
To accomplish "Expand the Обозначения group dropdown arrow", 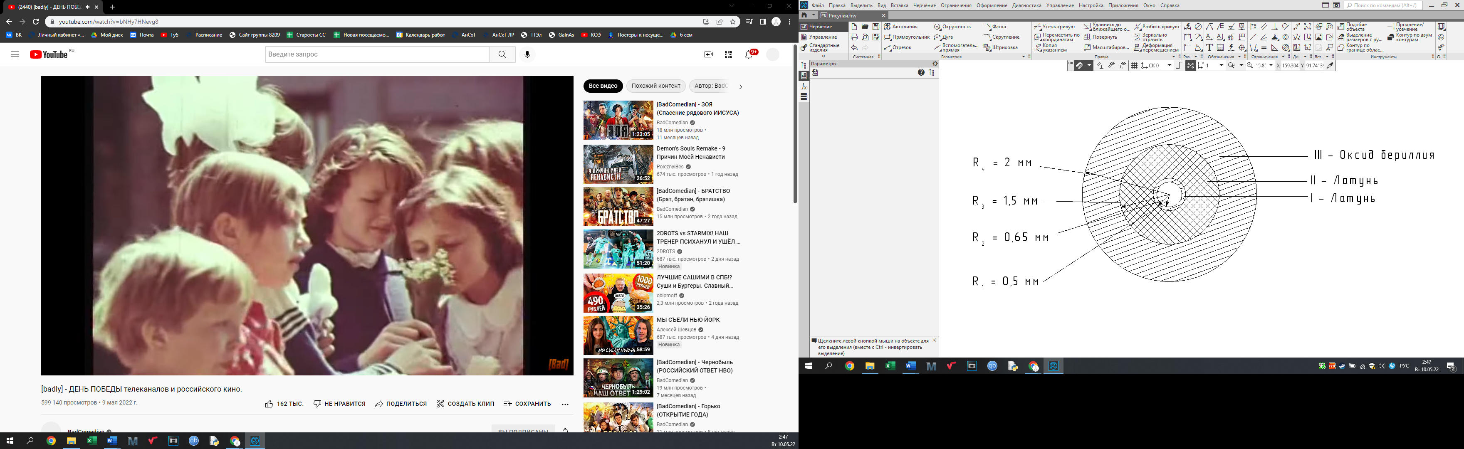I will 1239,57.
